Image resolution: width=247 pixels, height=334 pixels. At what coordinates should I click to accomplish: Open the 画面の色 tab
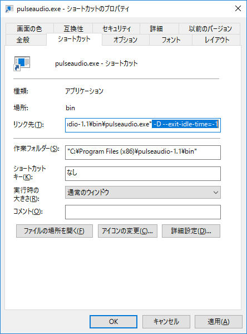[x=29, y=28]
